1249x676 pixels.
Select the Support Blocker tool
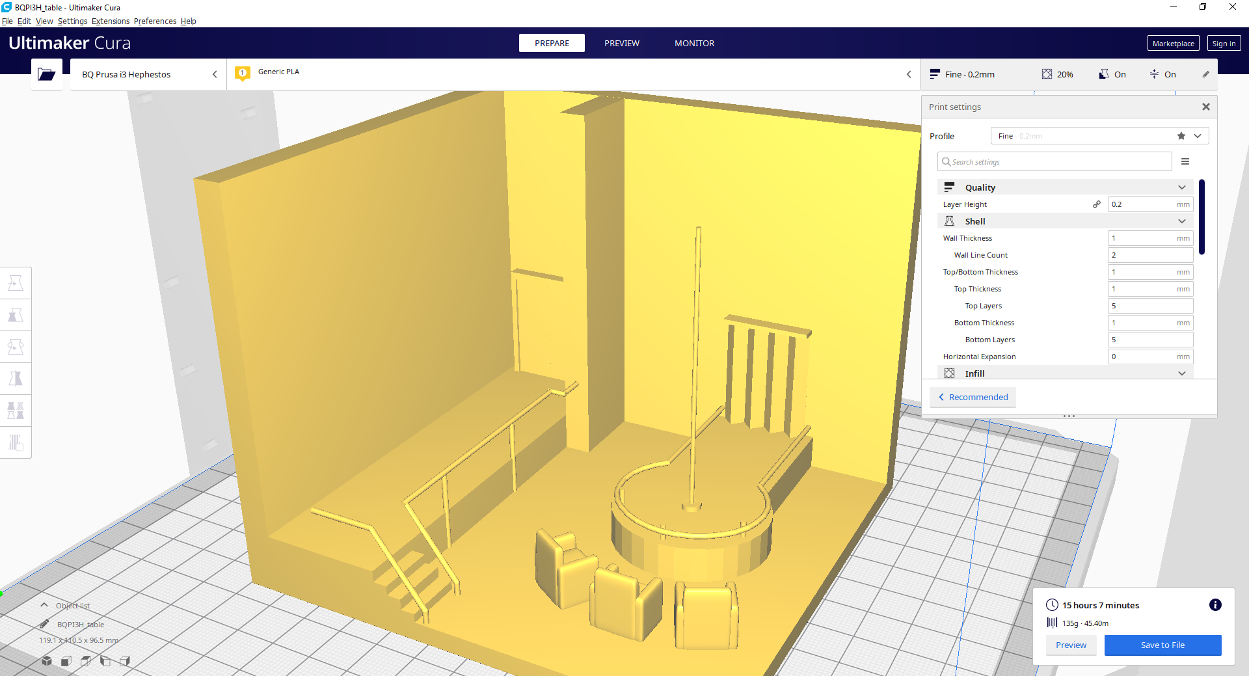coord(16,442)
